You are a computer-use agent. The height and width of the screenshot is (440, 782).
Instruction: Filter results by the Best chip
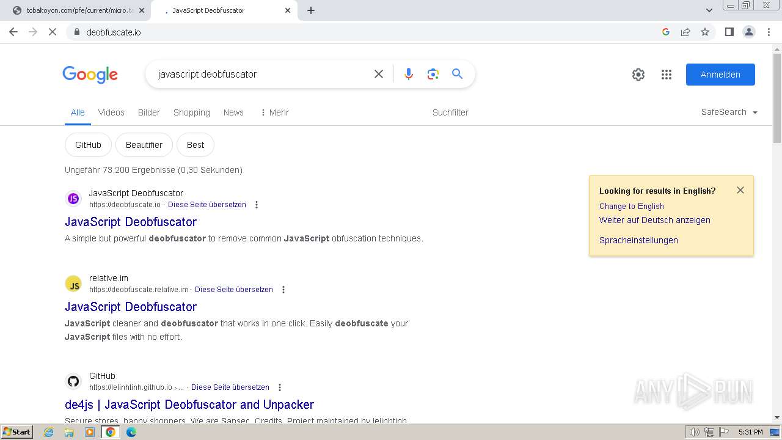195,145
